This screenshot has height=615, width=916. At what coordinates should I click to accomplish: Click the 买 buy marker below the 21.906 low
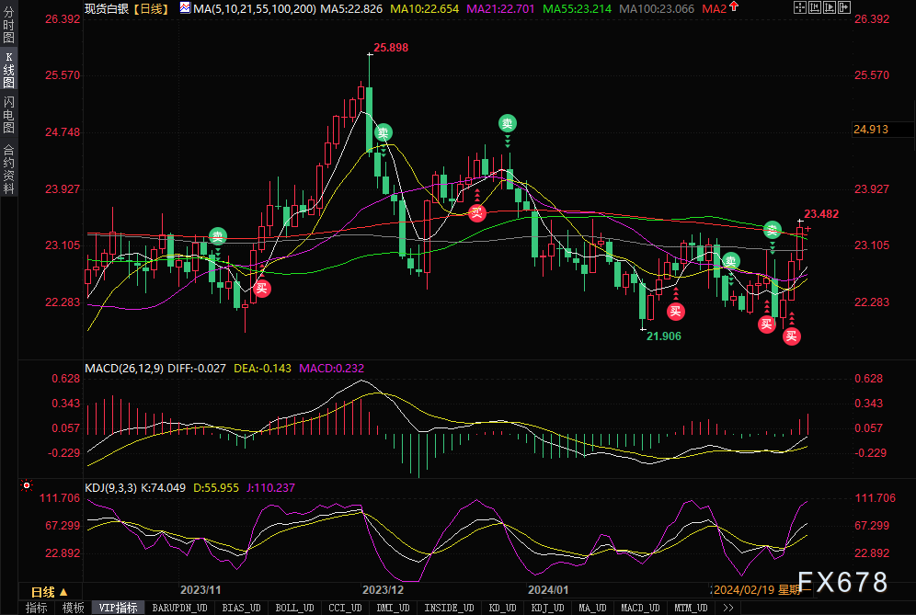pos(676,310)
